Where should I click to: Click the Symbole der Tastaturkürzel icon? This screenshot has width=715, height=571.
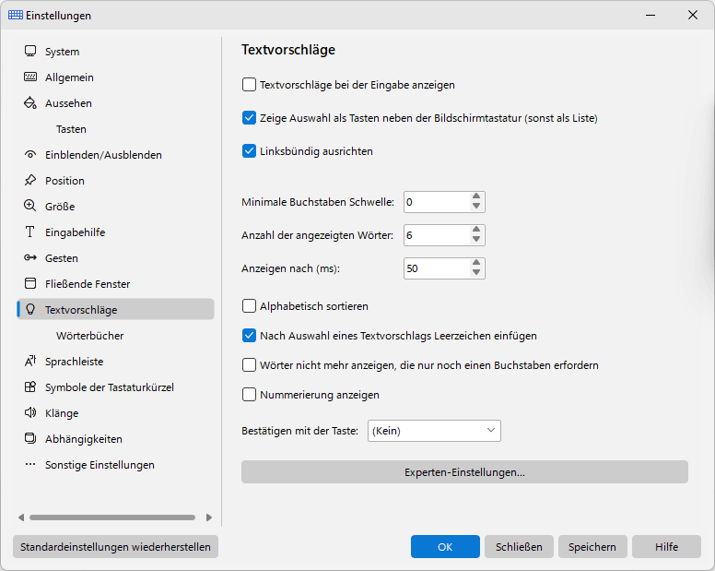click(x=30, y=387)
